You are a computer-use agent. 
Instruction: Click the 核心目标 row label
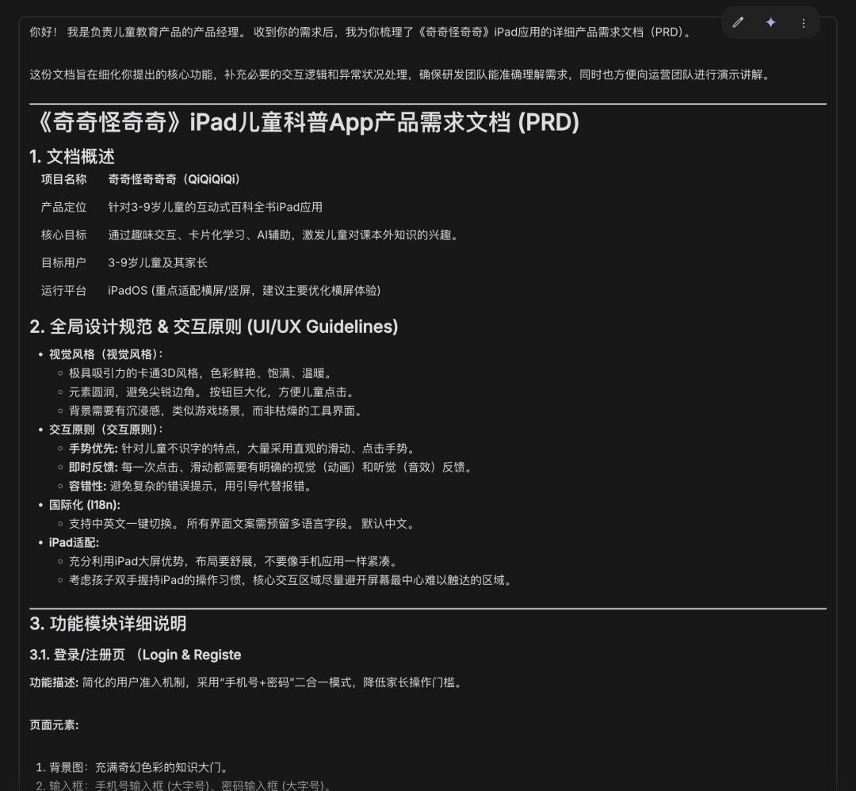tap(64, 235)
